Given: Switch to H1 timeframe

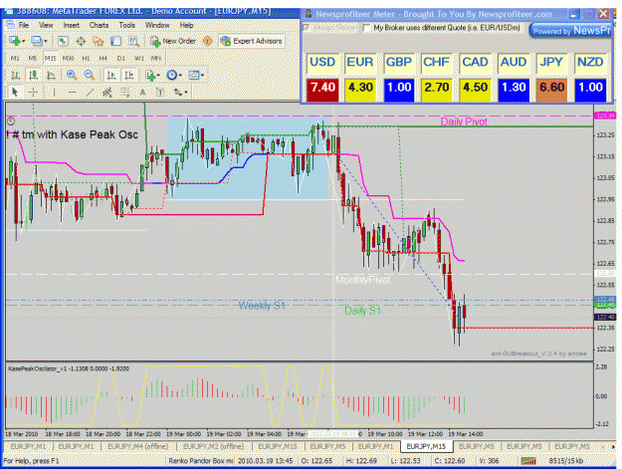Looking at the screenshot, I should (86, 58).
